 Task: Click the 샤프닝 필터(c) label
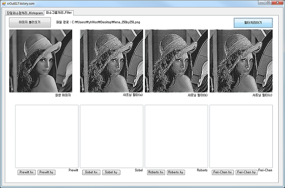262,95
